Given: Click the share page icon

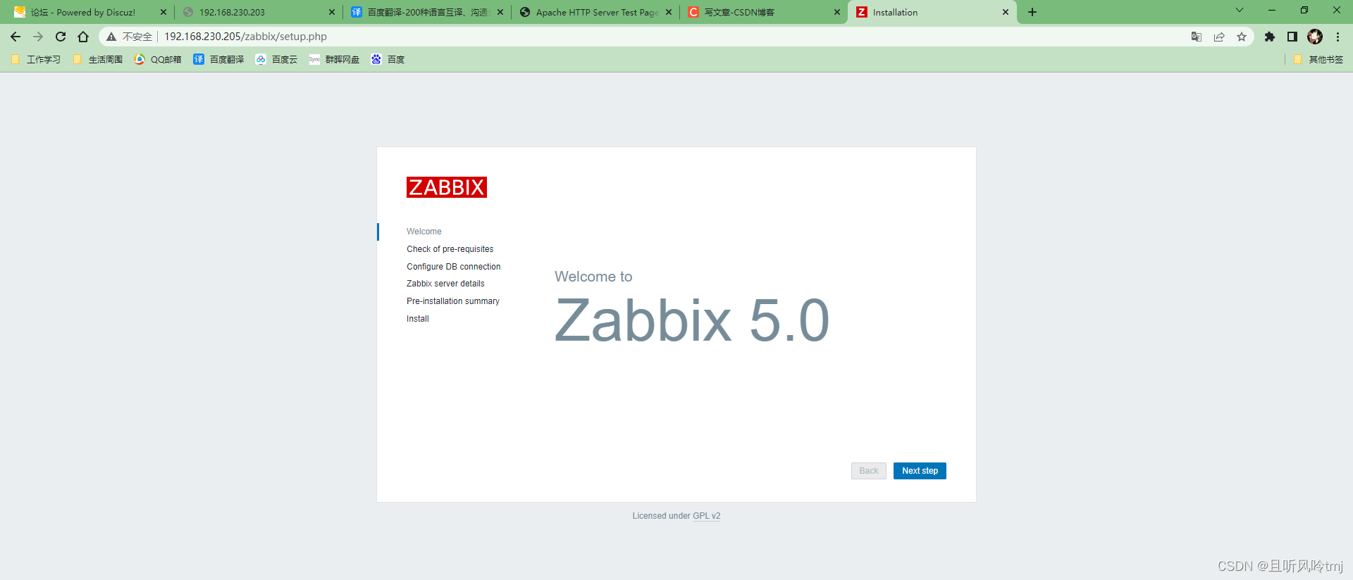Looking at the screenshot, I should coord(1219,37).
